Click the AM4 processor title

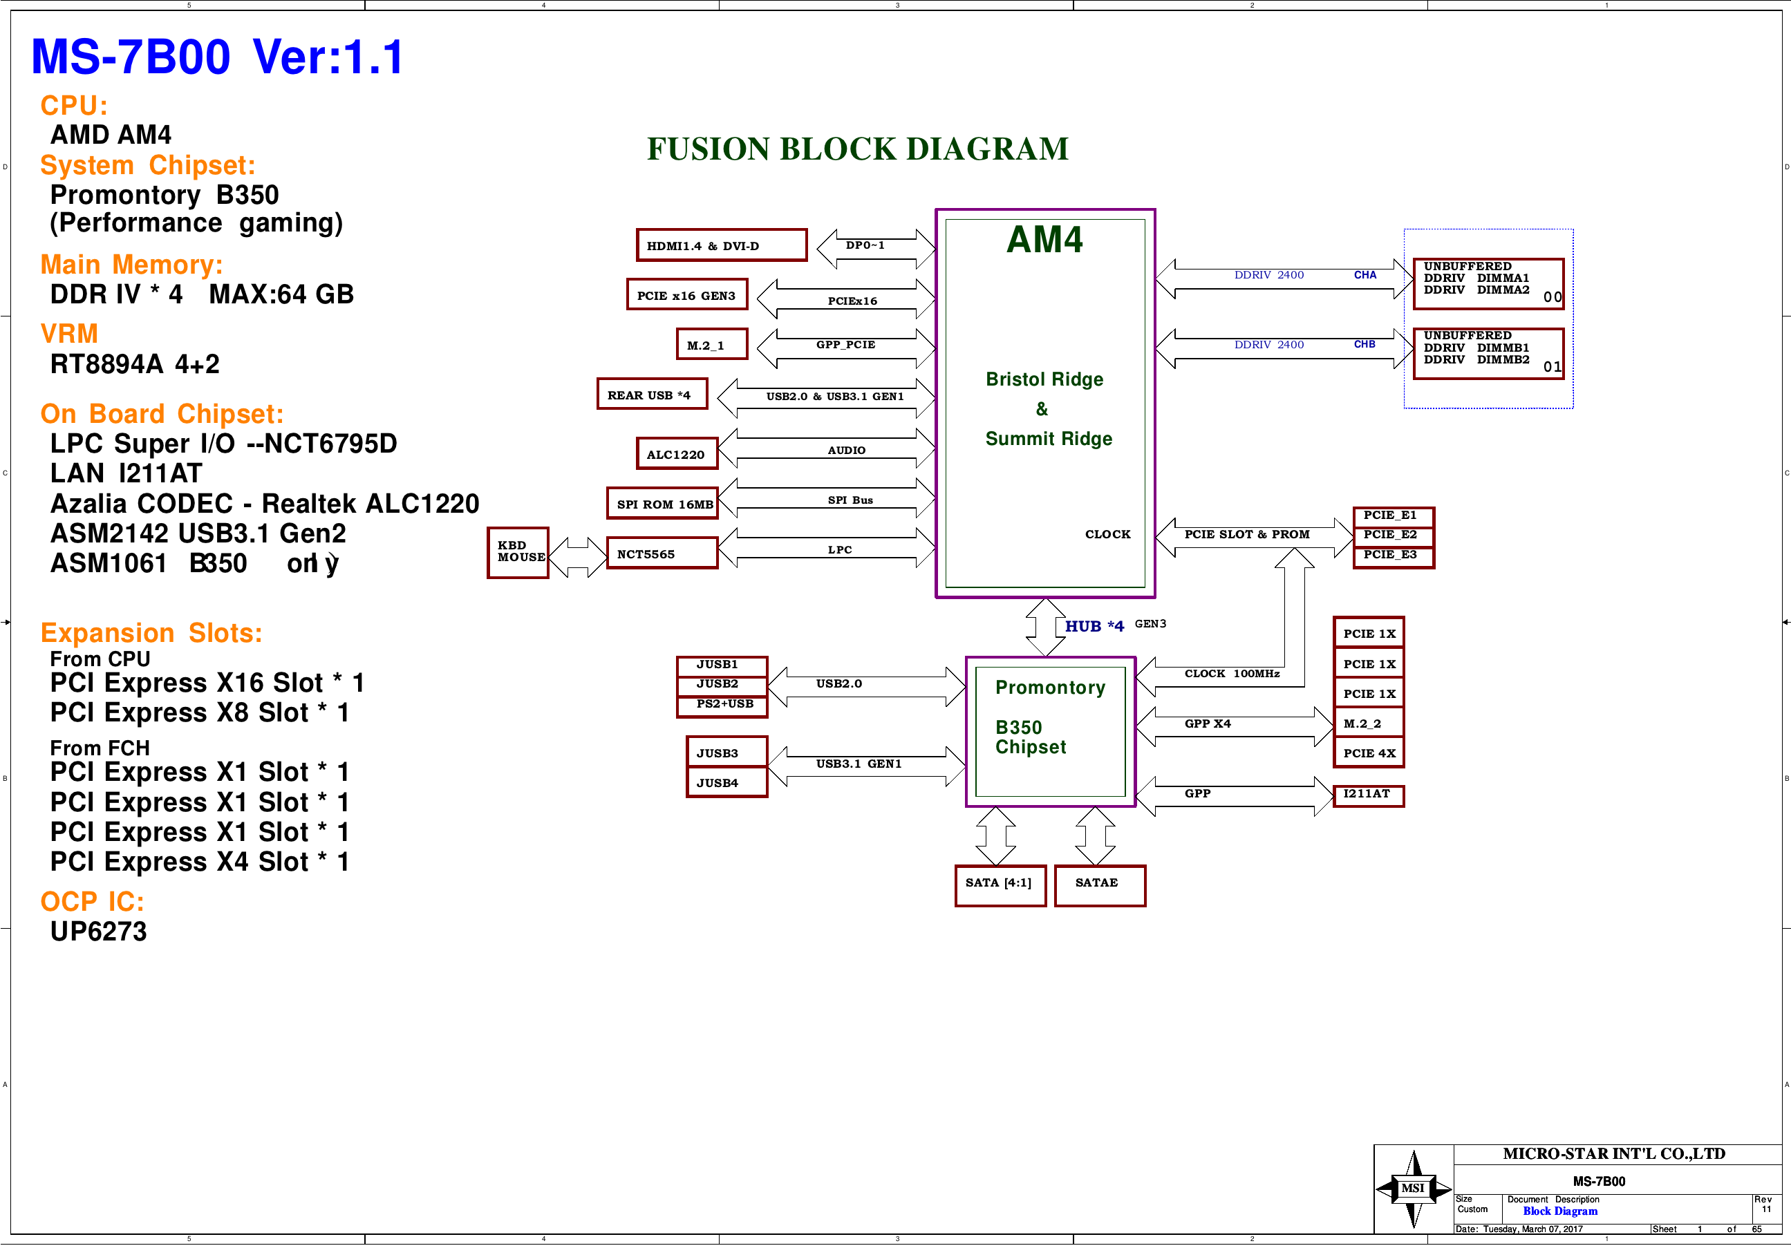click(1044, 240)
